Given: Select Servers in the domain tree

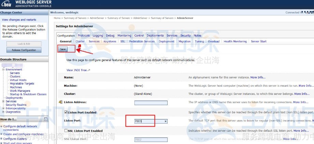Looking at the screenshot, I should pos(15,73).
